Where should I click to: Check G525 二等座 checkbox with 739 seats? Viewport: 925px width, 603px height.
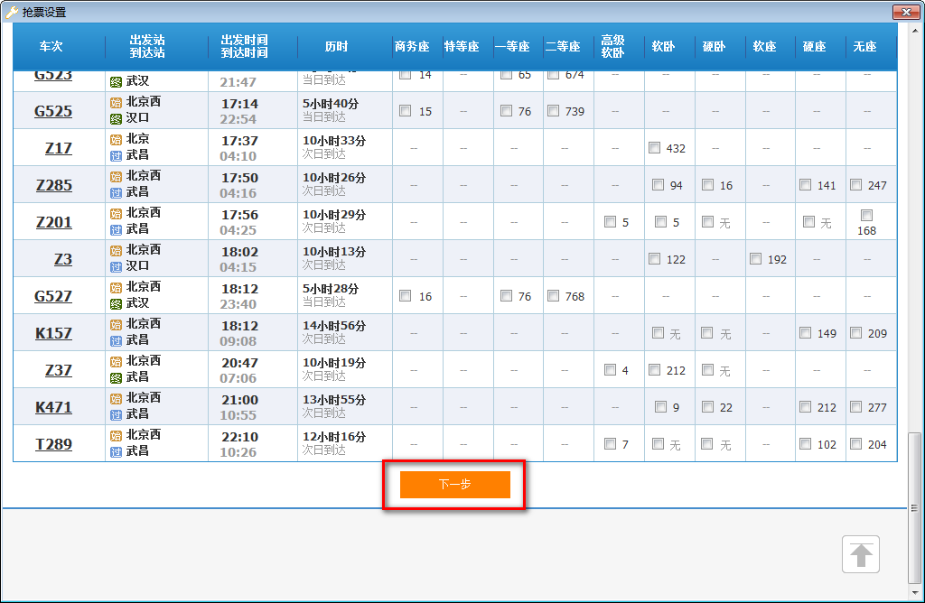[553, 111]
